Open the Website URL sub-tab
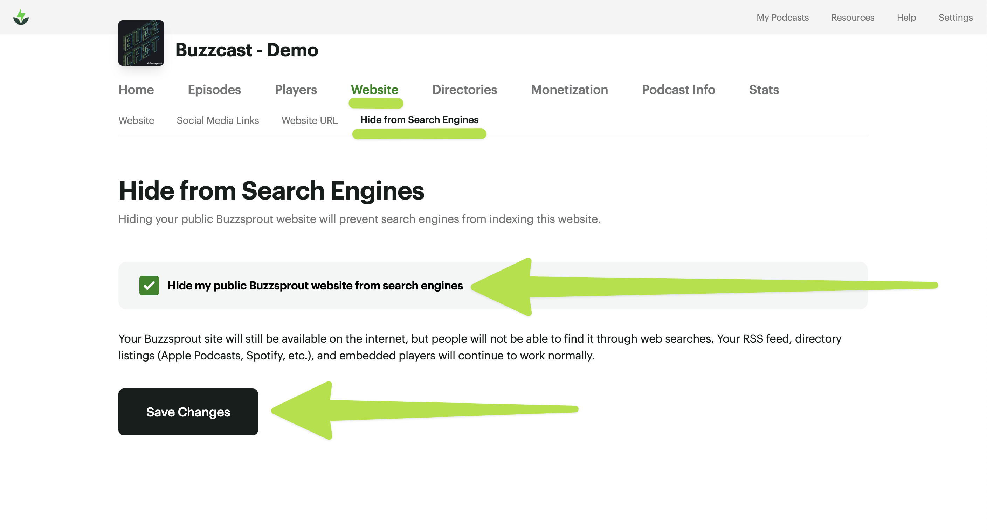987x532 pixels. pyautogui.click(x=309, y=120)
